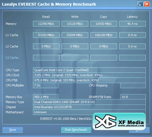This screenshot has height=137, width=152.
Task: Click the L2 Cache Latency value 0.0 ns
Action: [x=133, y=46]
